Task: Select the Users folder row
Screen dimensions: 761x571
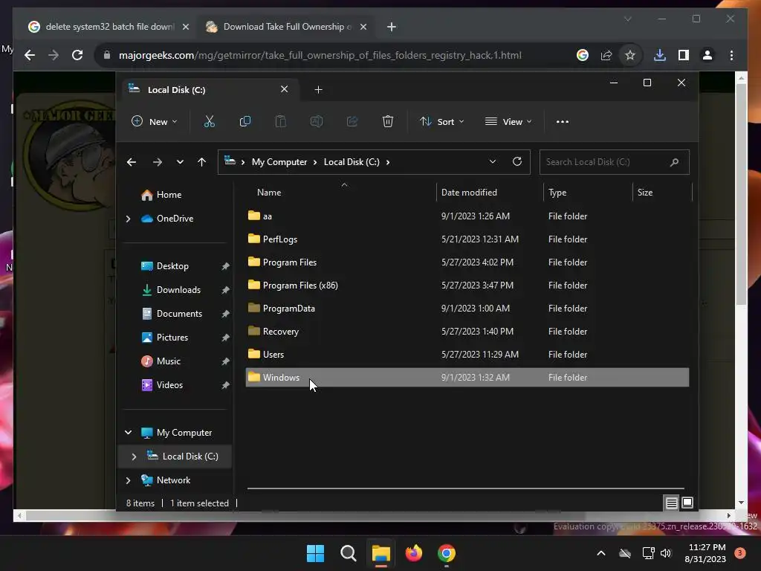Action: pos(467,355)
